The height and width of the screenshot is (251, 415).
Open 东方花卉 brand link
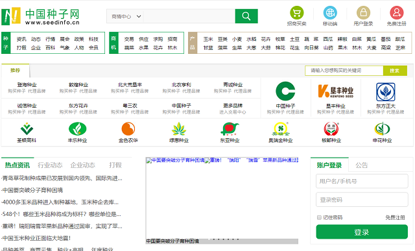click(78, 105)
